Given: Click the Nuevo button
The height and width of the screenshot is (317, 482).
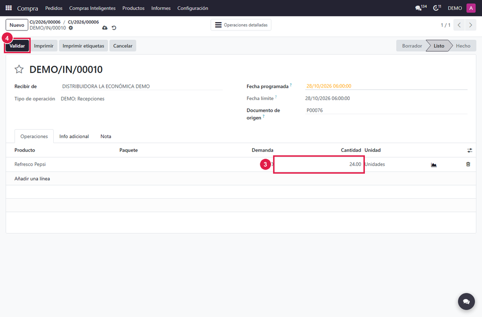Looking at the screenshot, I should coord(17,25).
